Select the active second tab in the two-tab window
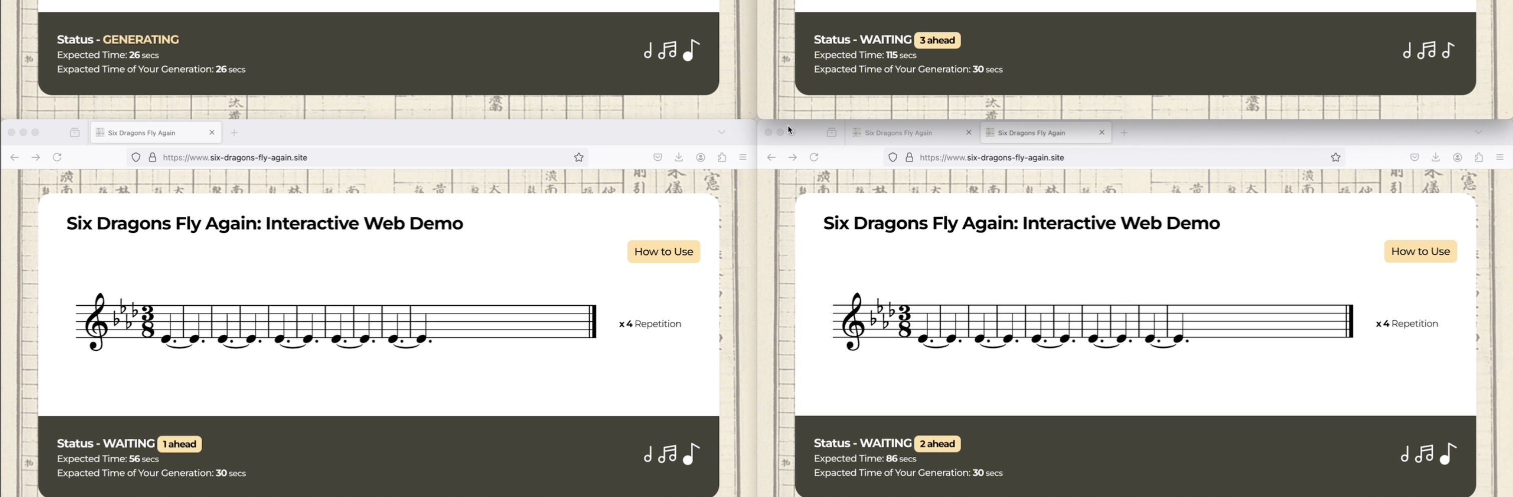The image size is (1513, 497). [x=1045, y=133]
